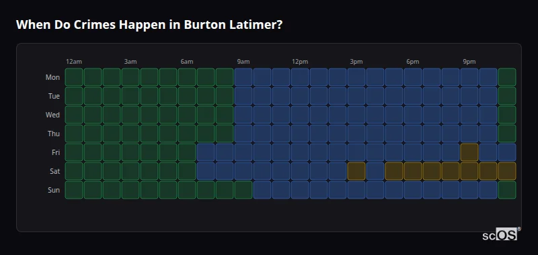538x255 pixels.
Task: Select the Sunday 9am green cell
Action: pyautogui.click(x=243, y=190)
